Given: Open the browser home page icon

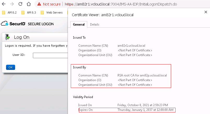Looking at the screenshot, I should point(29,4).
